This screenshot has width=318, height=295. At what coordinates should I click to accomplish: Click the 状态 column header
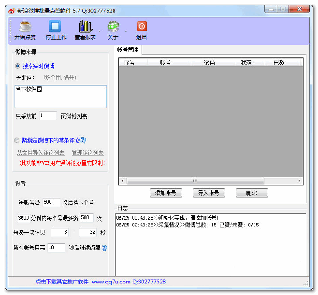250,62
